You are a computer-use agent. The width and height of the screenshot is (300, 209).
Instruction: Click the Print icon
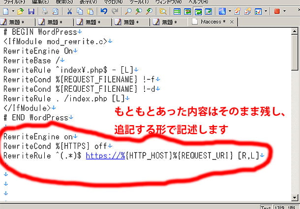[x=45, y=11]
